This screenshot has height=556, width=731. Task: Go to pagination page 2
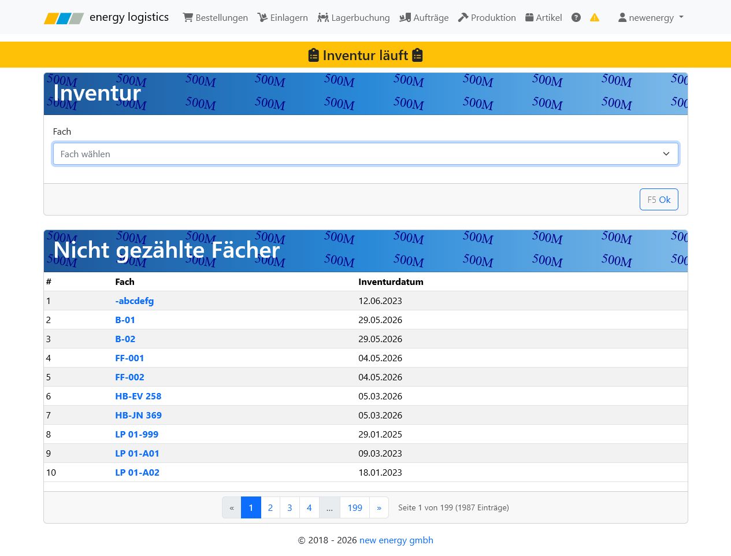pyautogui.click(x=270, y=507)
